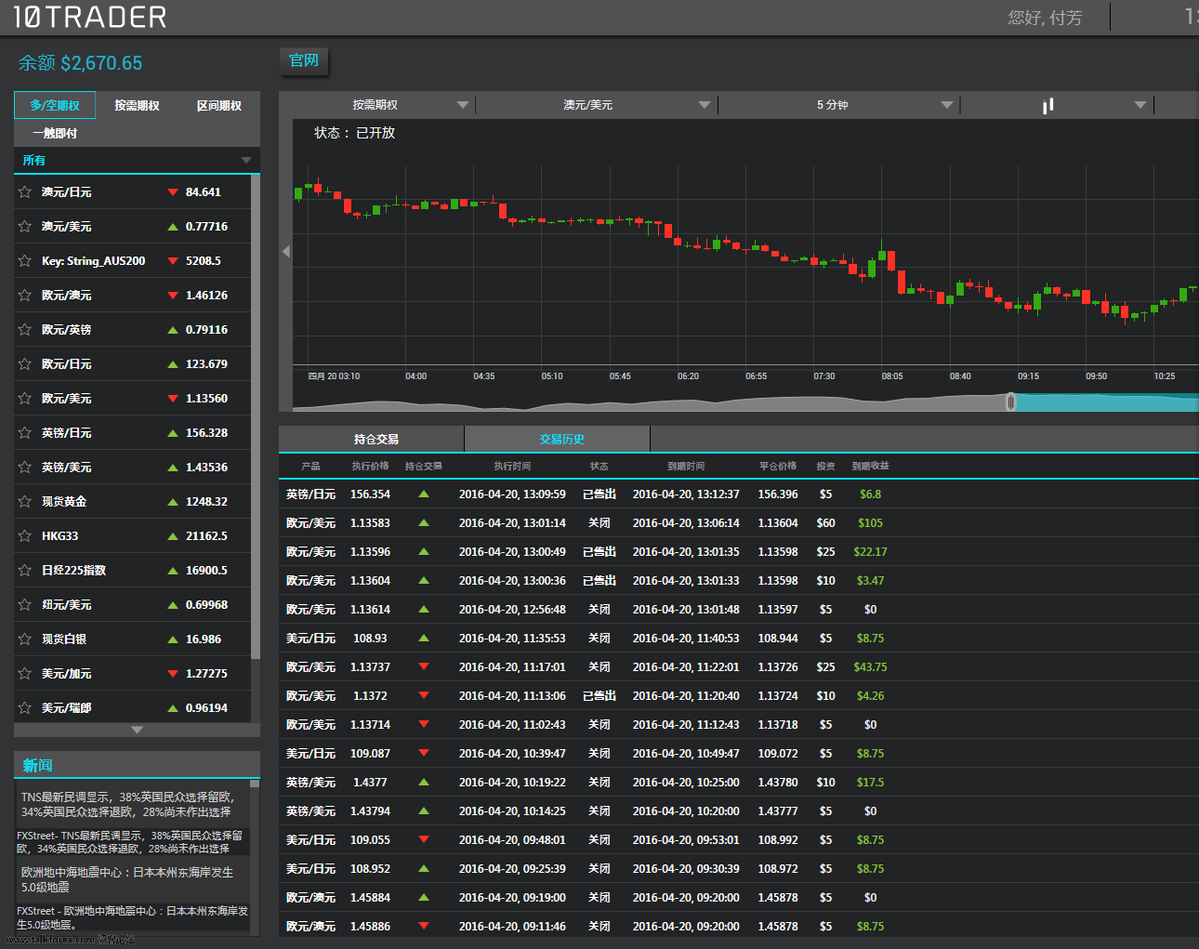Viewport: 1199px width, 949px height.
Task: Open TNS最新民调 news headline
Action: tap(127, 804)
